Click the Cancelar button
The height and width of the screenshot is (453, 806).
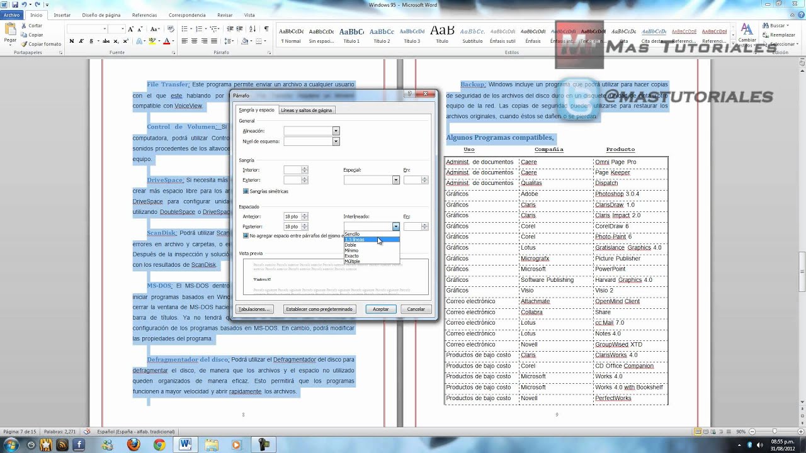pyautogui.click(x=416, y=310)
